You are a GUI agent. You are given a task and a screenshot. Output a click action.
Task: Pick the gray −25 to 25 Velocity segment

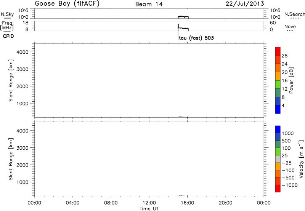tap(278, 159)
